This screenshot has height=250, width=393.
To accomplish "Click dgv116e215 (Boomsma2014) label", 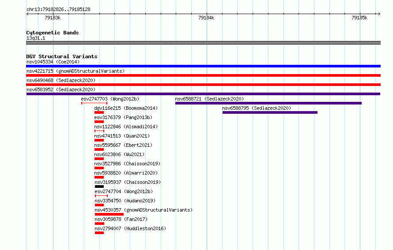I will pyautogui.click(x=126, y=108).
